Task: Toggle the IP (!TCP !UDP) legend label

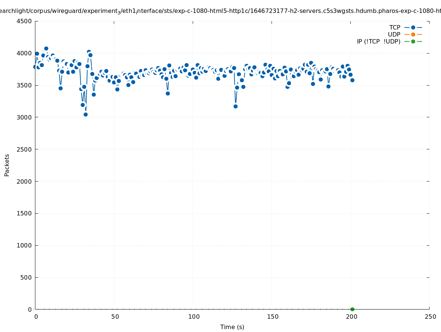Action: click(378, 41)
